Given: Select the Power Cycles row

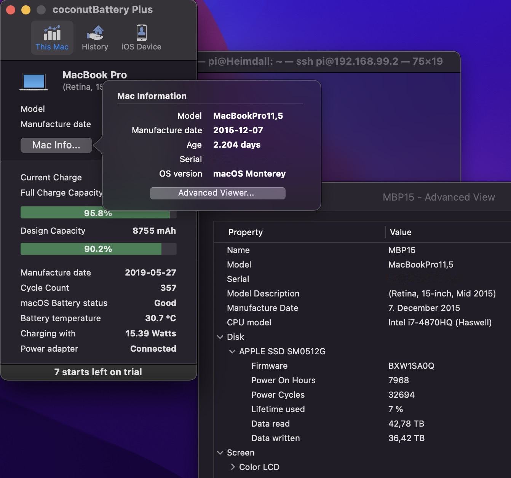Looking at the screenshot, I should tap(362, 395).
